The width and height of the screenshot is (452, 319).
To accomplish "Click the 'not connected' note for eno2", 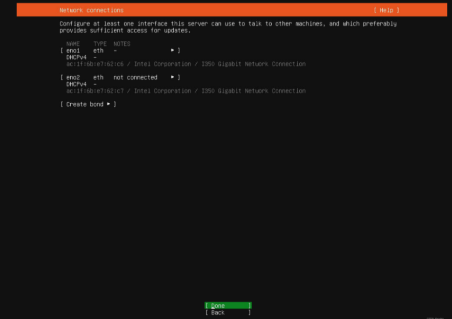I will pos(135,77).
